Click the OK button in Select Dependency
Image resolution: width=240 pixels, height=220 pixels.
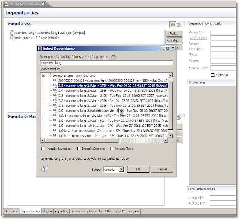pos(138,169)
